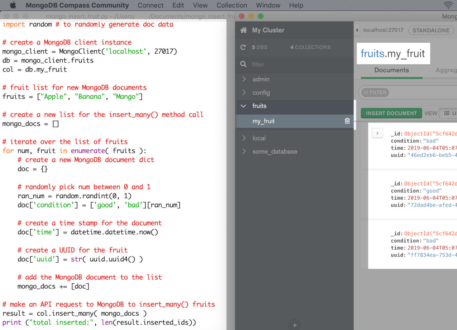Refresh the databases list

tap(243, 47)
